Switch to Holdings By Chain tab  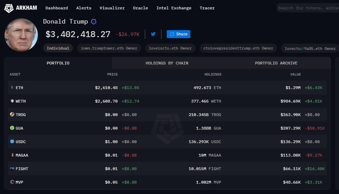coord(167,63)
